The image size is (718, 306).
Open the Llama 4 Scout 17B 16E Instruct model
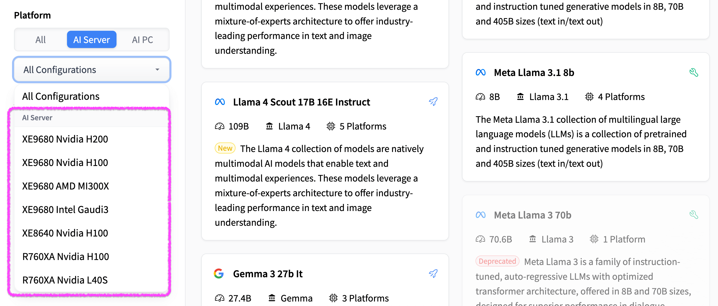coord(301,102)
